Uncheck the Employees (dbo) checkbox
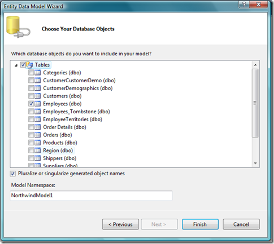Image resolution: width=274 pixels, height=244 pixels. tap(31, 104)
